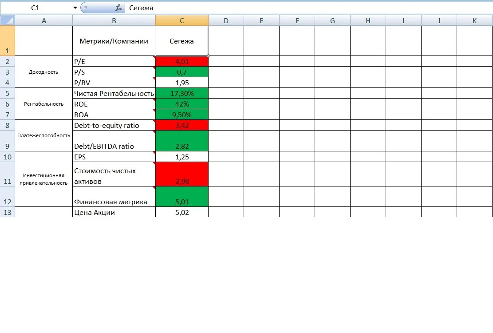Select column D header
The height and width of the screenshot is (333, 493).
tap(226, 21)
